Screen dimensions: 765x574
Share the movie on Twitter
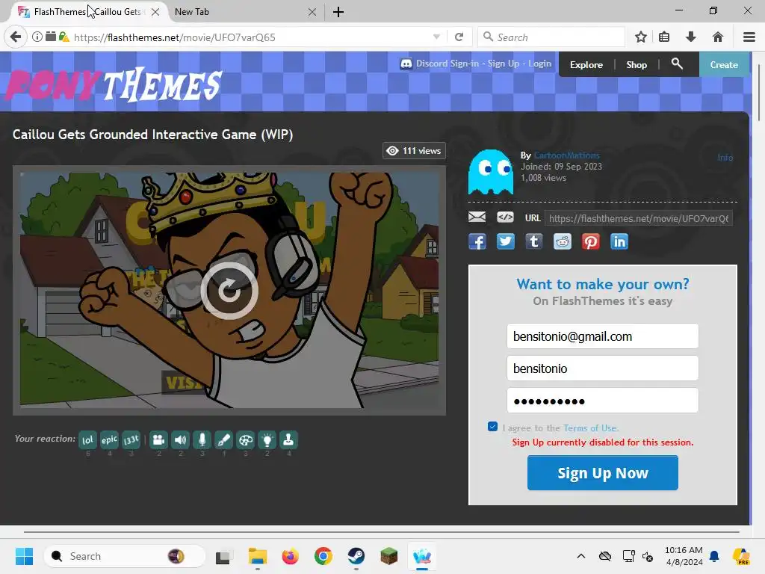[x=506, y=241]
